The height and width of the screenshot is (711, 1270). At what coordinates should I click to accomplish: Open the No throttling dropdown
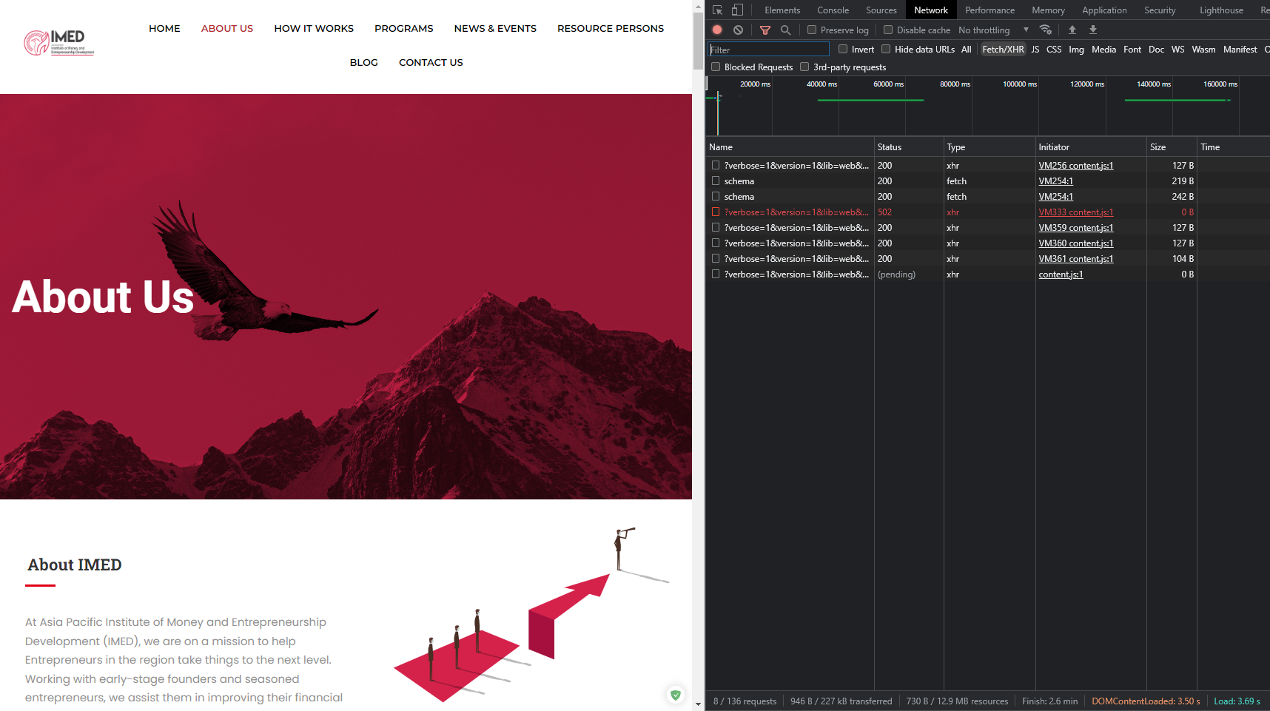coord(993,30)
